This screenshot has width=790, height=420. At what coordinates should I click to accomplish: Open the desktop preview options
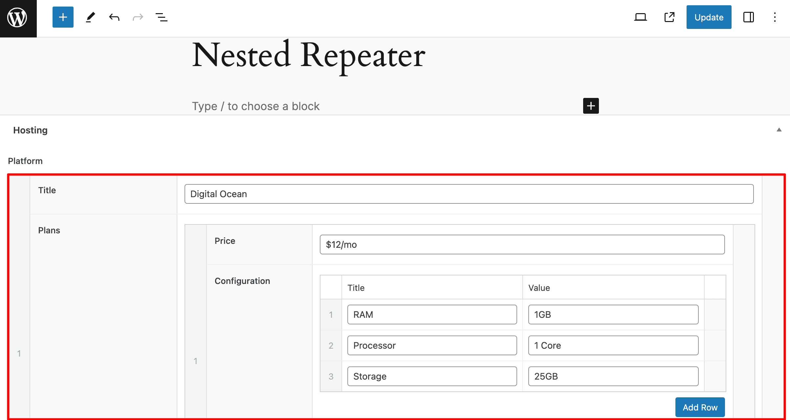tap(640, 17)
